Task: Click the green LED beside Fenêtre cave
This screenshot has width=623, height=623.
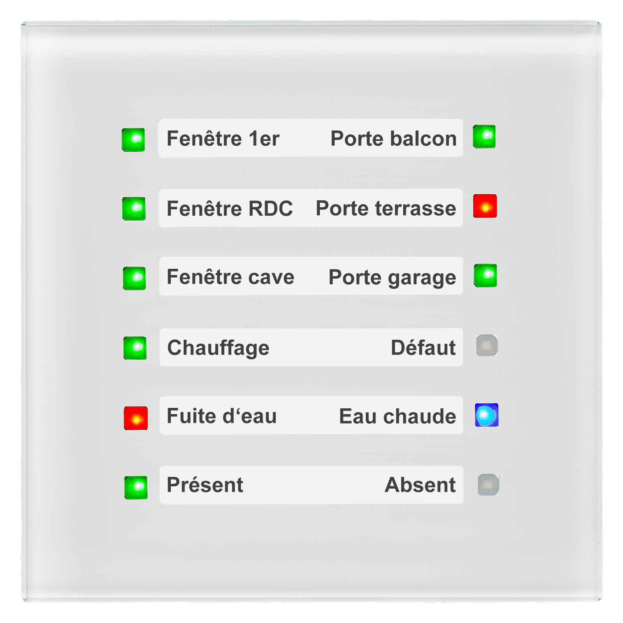Action: coord(134,278)
